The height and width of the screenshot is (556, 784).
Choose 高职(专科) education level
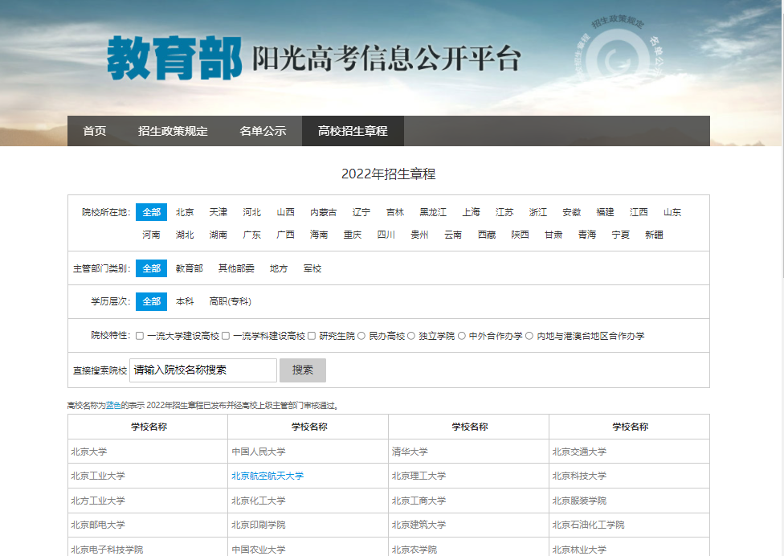(230, 301)
